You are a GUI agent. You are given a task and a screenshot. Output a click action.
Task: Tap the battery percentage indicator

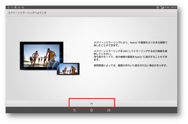point(168,7)
